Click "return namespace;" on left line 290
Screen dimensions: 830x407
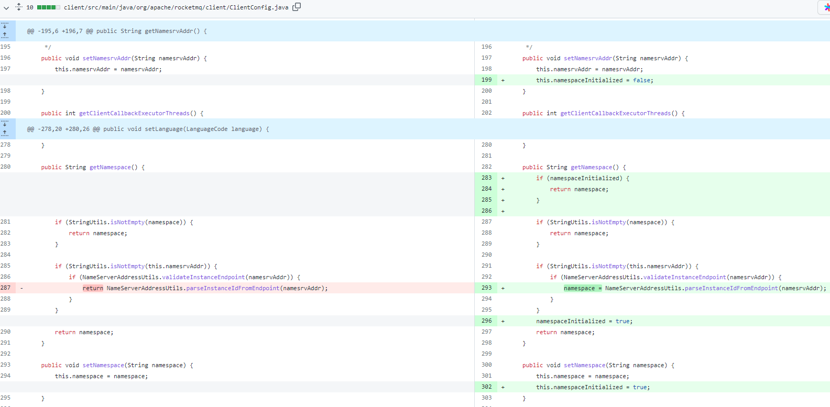[x=84, y=333]
